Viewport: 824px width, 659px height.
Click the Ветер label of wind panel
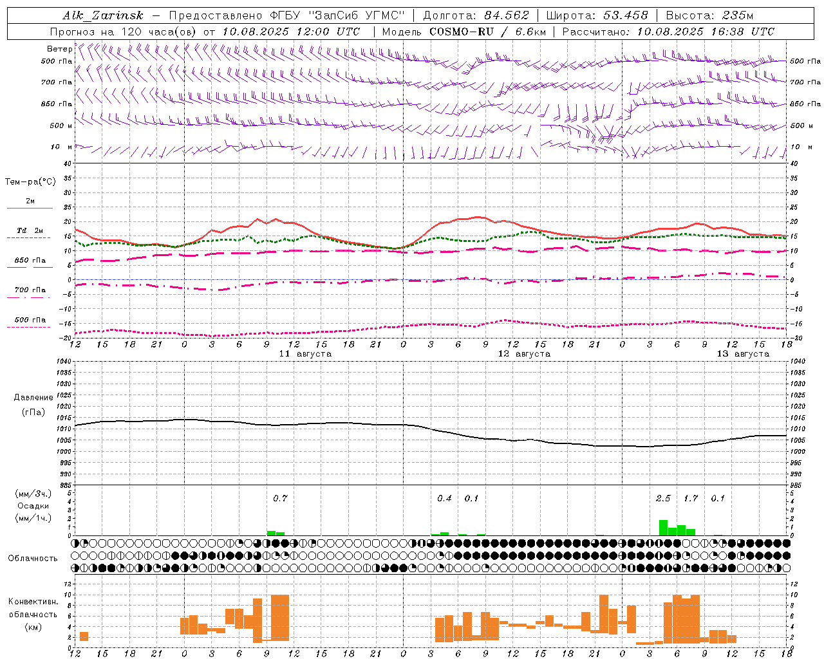tap(59, 49)
